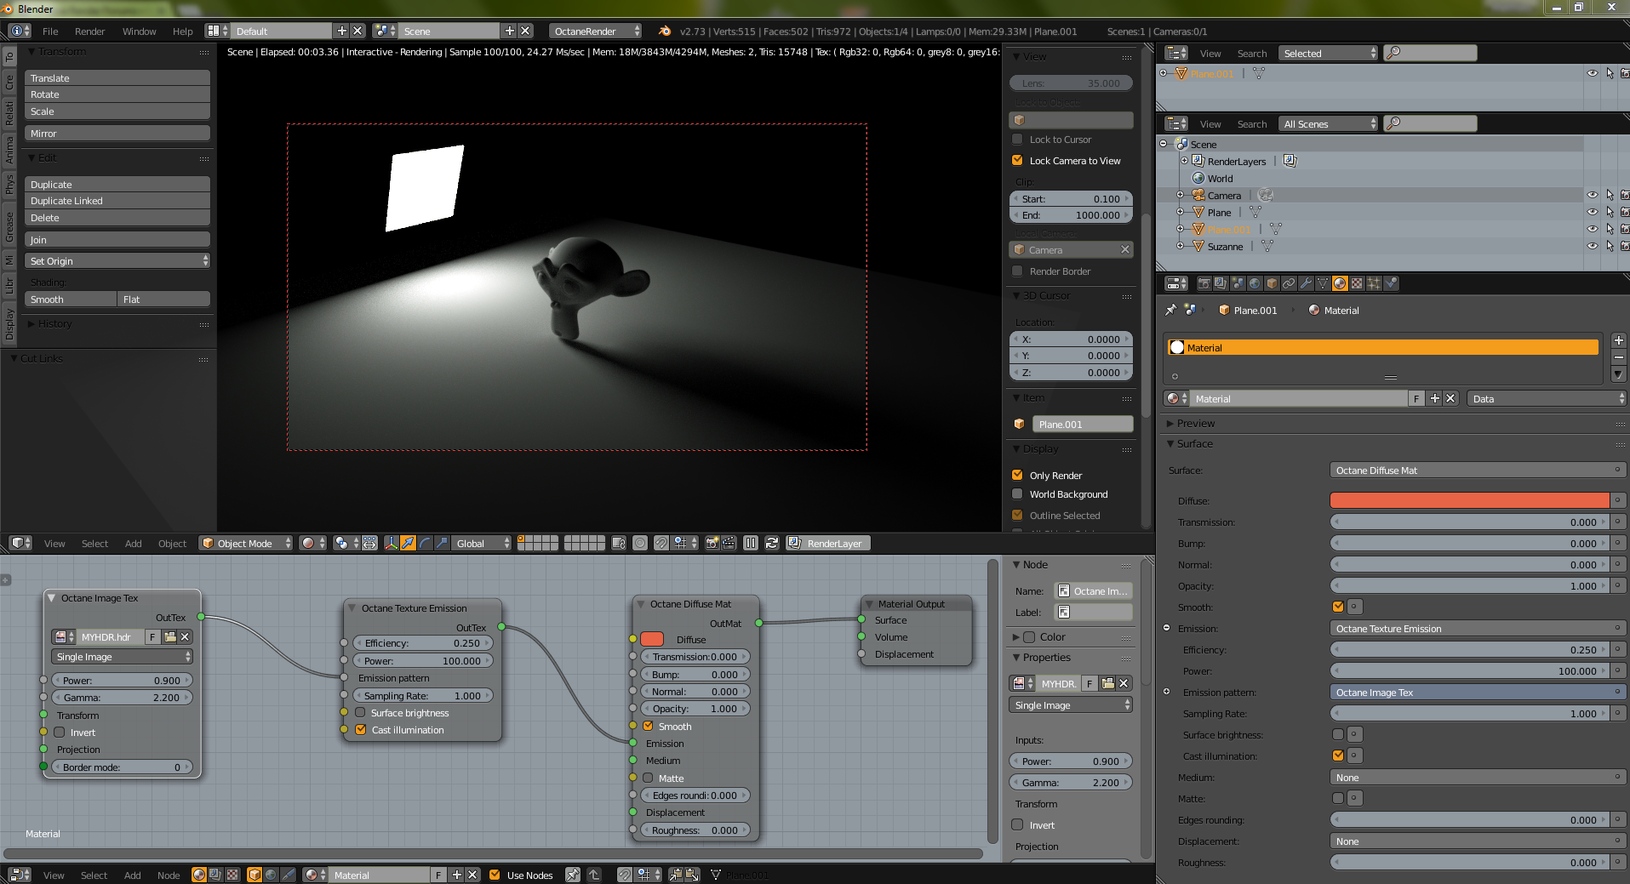The height and width of the screenshot is (884, 1630).
Task: Open the Texture properties checkerboard tab
Action: pyautogui.click(x=1357, y=283)
